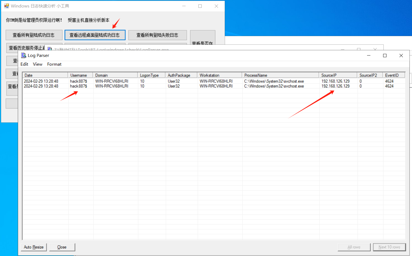Click the Next 10 rows button
This screenshot has width=412, height=256.
pos(390,247)
